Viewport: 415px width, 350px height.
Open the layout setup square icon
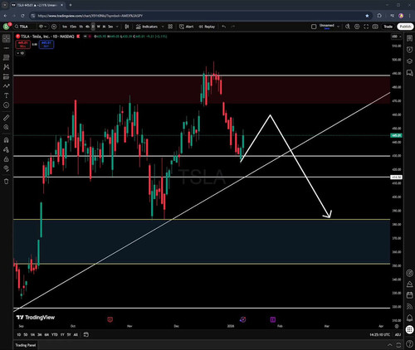[x=314, y=27]
